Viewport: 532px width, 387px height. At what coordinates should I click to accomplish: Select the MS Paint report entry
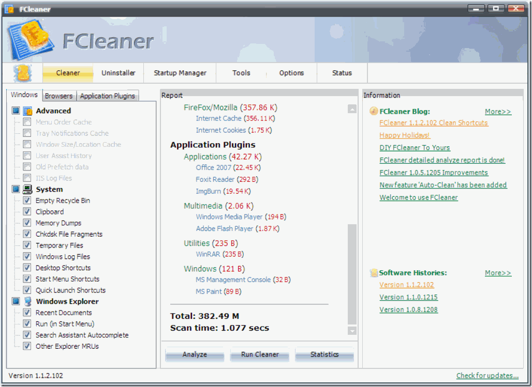pyautogui.click(x=218, y=291)
